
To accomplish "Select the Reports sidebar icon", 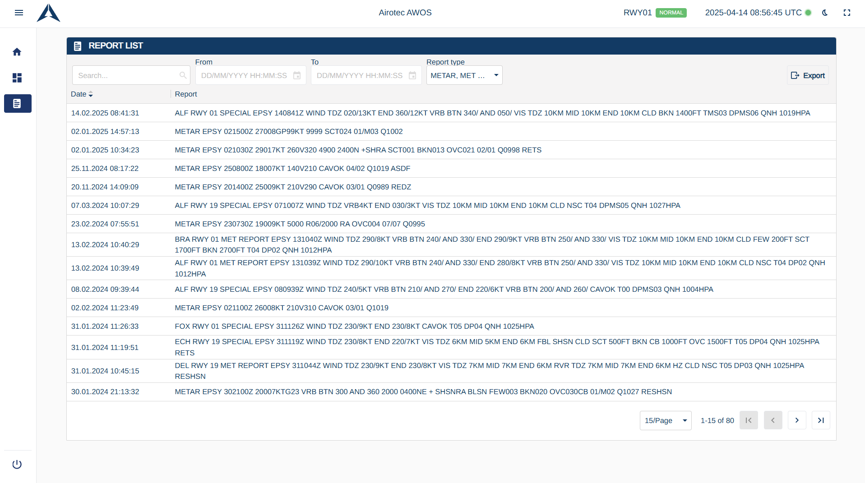I will (18, 104).
